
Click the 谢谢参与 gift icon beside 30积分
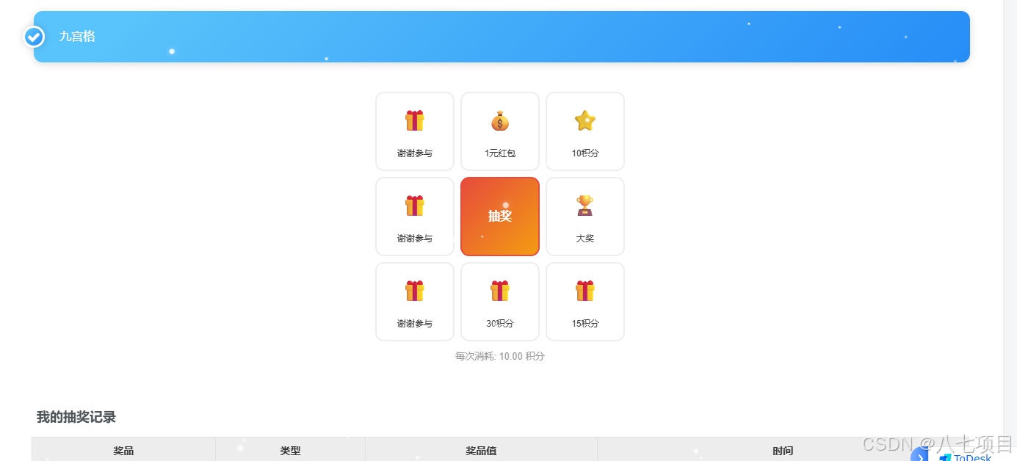415,291
